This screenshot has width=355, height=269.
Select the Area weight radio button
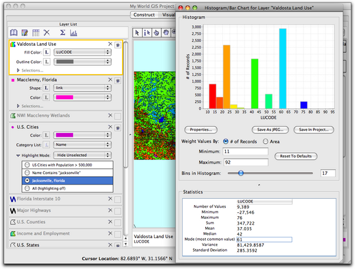coord(265,141)
